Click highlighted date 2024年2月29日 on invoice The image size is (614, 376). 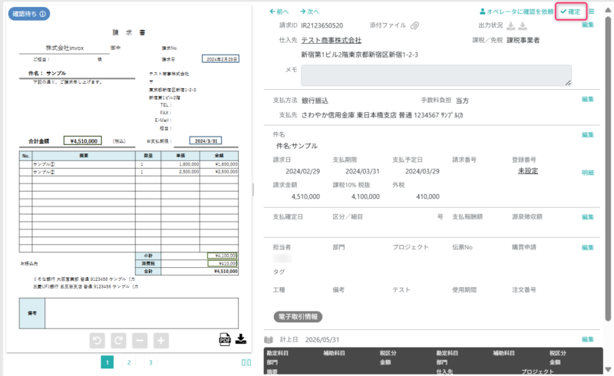pyautogui.click(x=220, y=59)
